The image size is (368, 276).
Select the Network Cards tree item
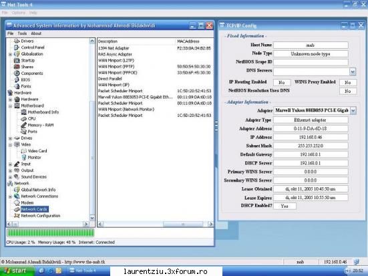[x=35, y=209]
